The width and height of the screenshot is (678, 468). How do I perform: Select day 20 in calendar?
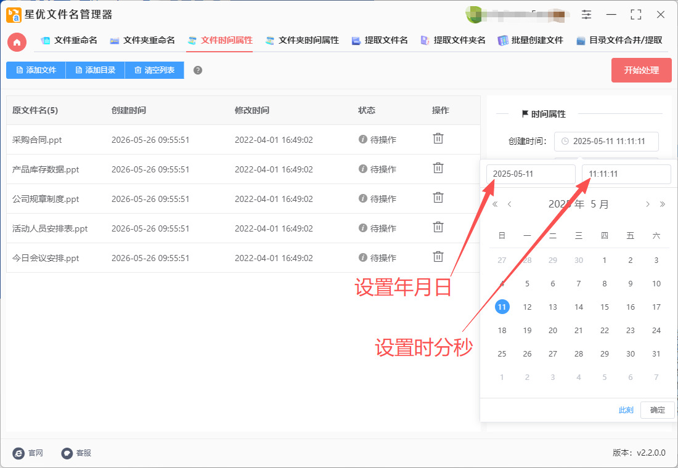pyautogui.click(x=553, y=330)
